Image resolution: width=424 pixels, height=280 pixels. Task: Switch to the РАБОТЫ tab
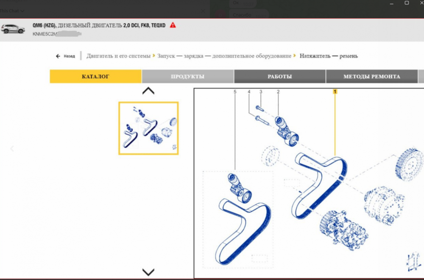point(280,77)
